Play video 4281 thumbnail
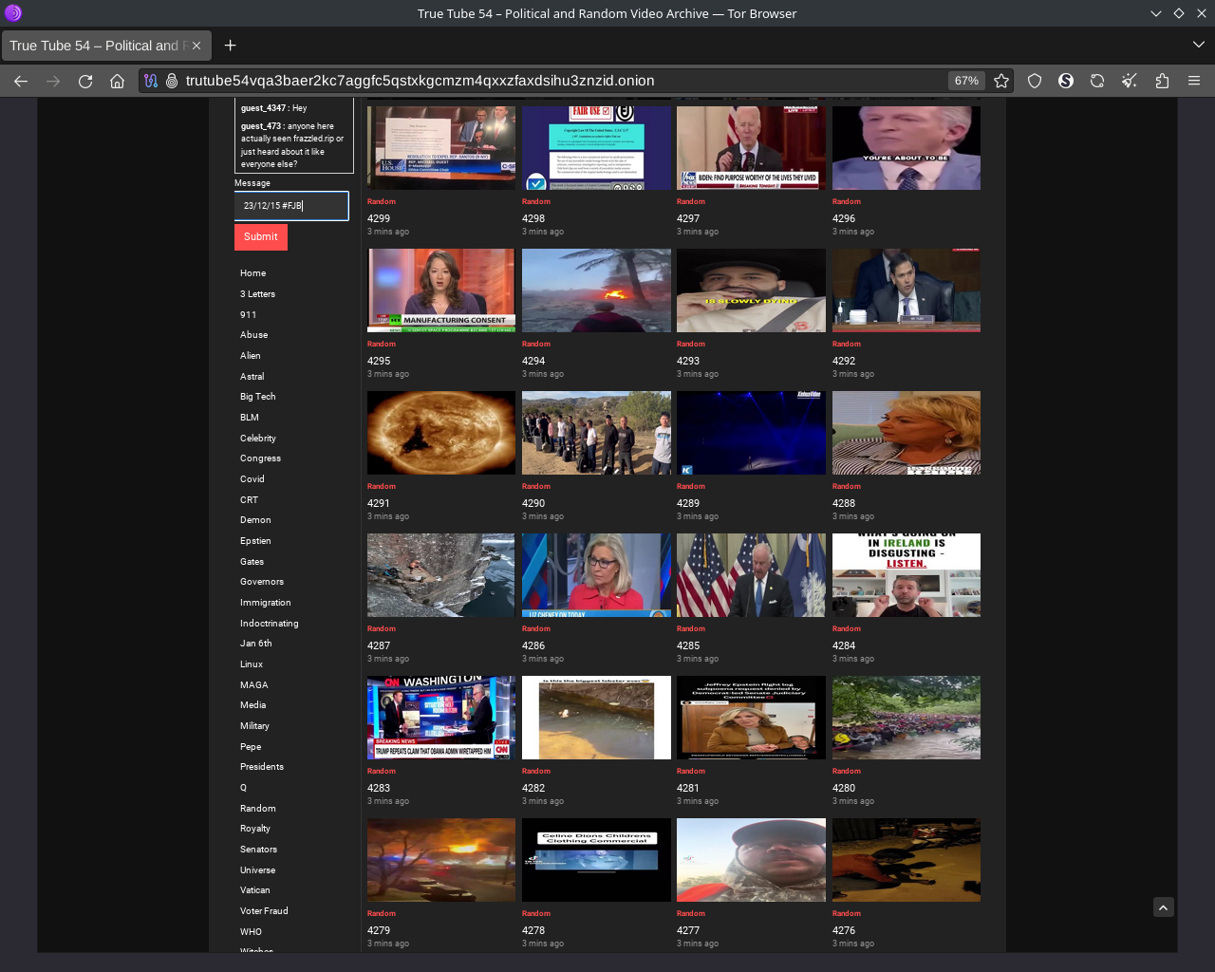The width and height of the screenshot is (1215, 972). (751, 718)
